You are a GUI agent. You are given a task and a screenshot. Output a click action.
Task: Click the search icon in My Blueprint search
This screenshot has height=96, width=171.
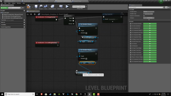[x=21, y=8]
